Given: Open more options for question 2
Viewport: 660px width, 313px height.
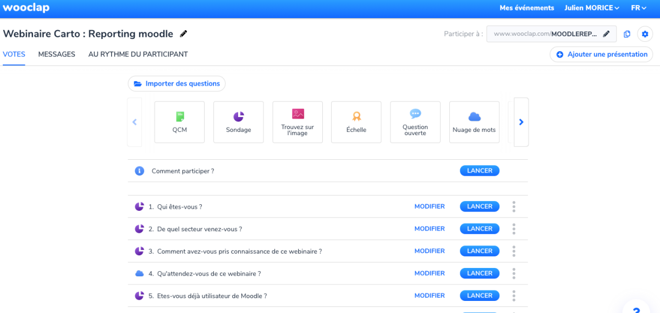Looking at the screenshot, I should 514,229.
